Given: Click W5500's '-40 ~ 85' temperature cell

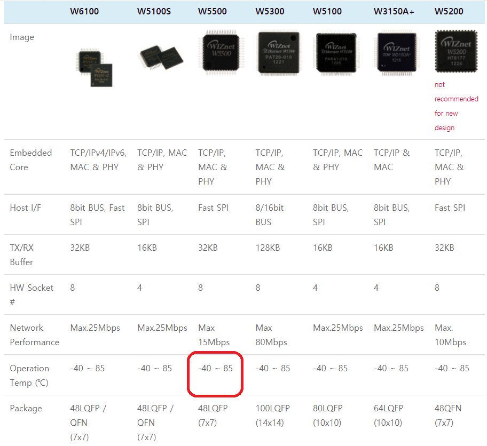Looking at the screenshot, I should [215, 369].
